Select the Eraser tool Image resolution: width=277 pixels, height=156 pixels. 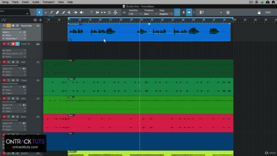pos(58,13)
